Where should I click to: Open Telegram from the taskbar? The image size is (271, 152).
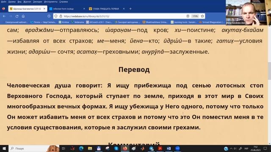tap(152, 148)
